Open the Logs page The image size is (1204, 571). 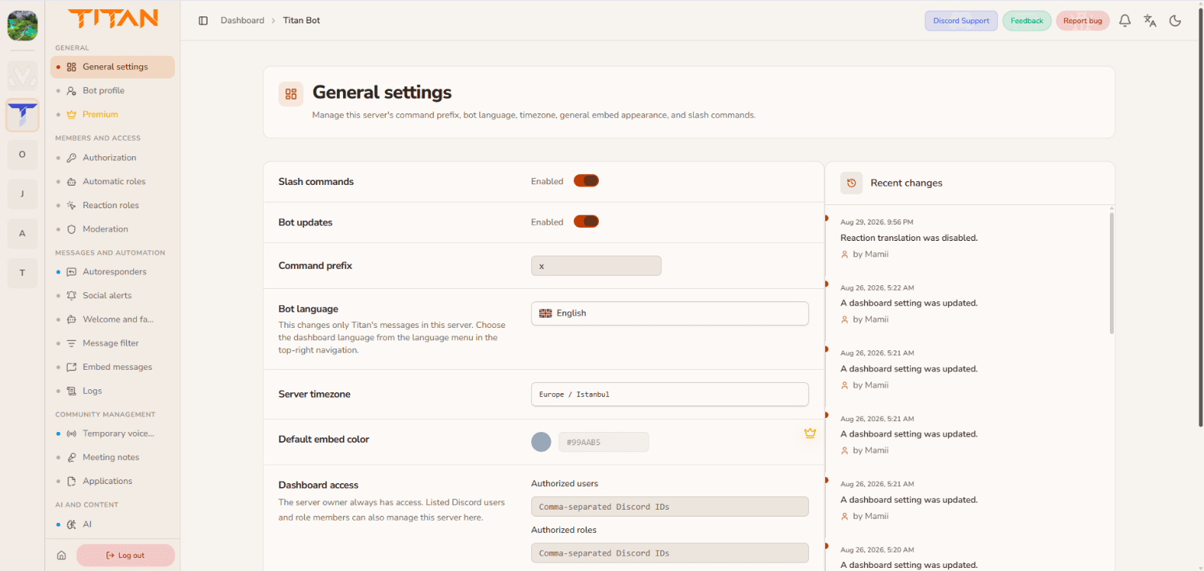113,391
